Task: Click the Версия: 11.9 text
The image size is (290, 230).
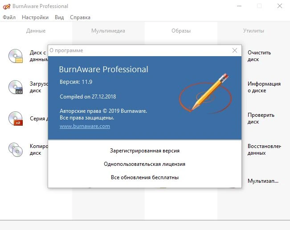Action: pyautogui.click(x=76, y=82)
